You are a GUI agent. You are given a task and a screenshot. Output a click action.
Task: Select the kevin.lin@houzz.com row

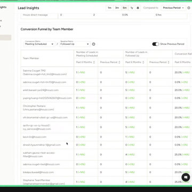click(106, 137)
